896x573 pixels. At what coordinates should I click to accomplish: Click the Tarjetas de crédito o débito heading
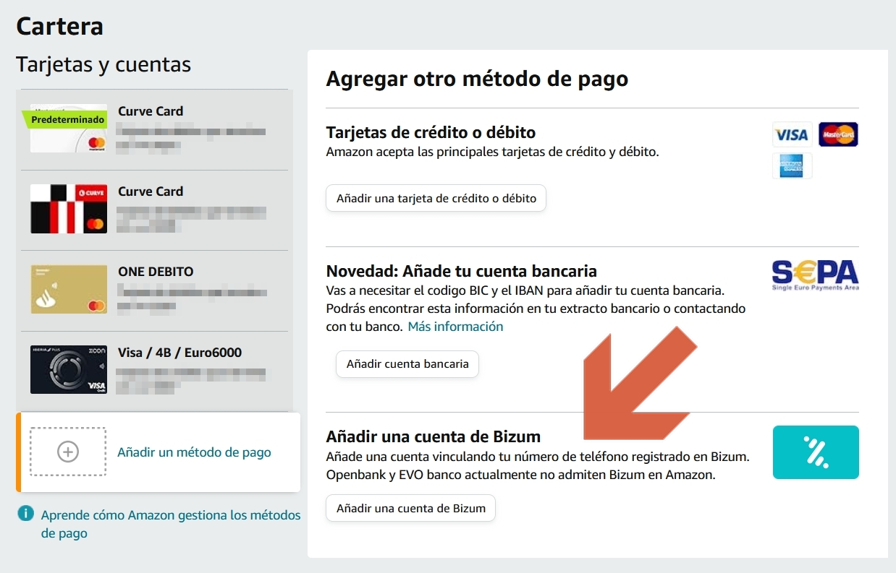431,133
